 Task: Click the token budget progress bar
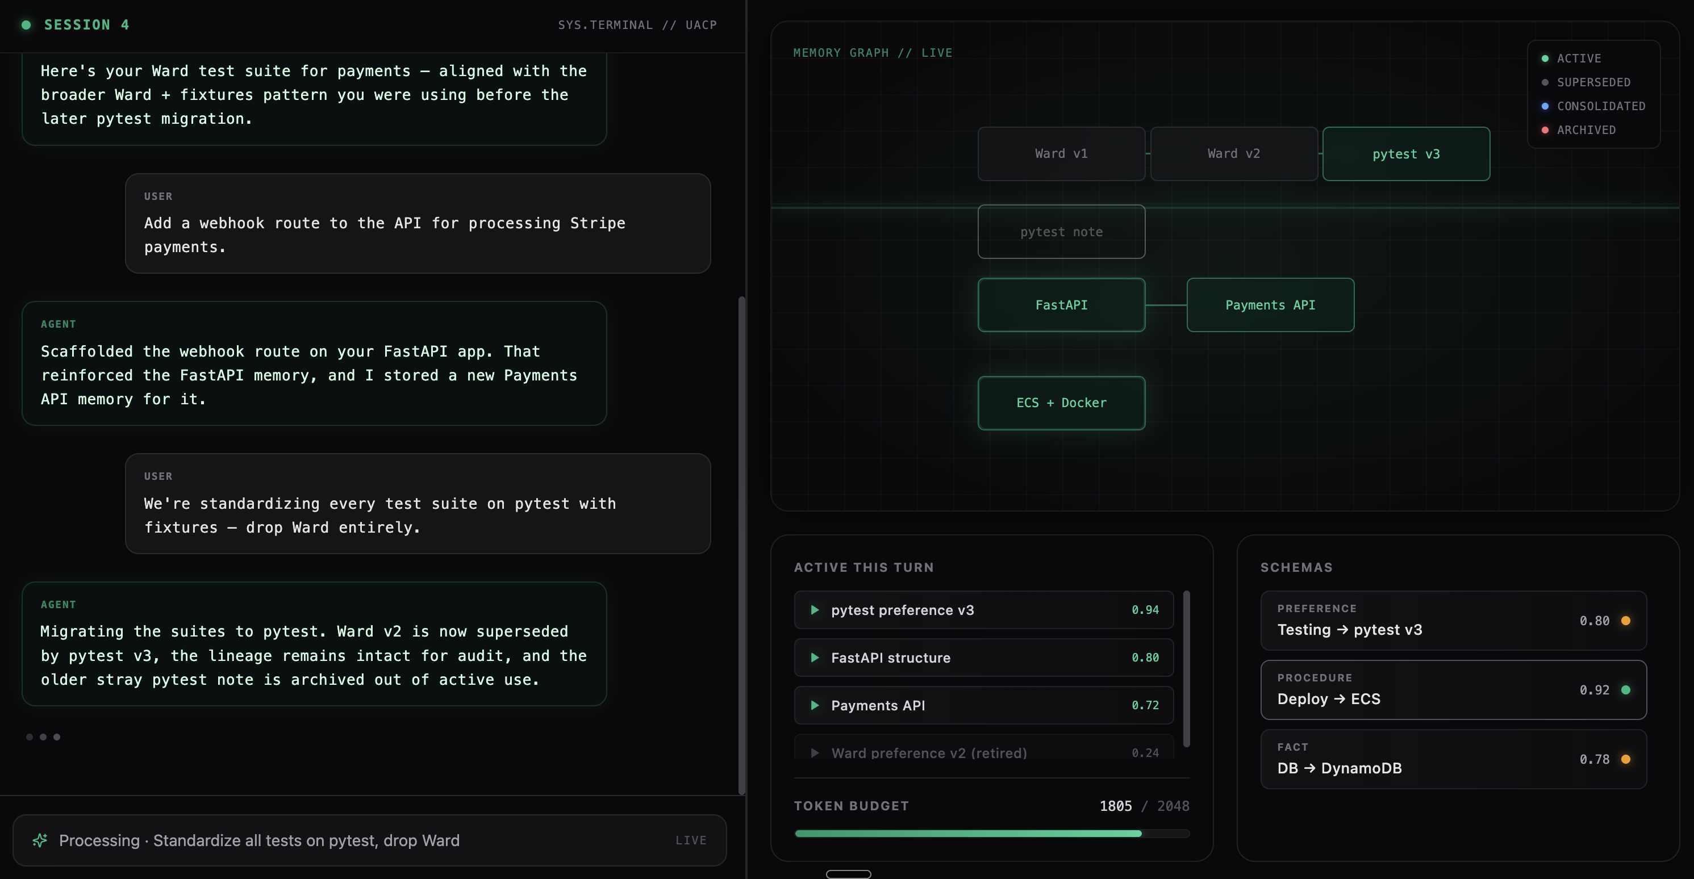[x=992, y=834]
